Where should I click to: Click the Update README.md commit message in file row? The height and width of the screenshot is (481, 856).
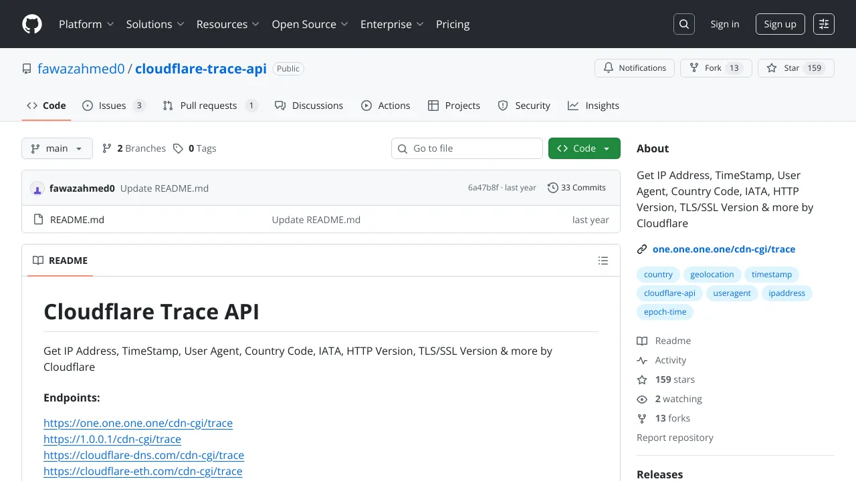click(x=316, y=220)
